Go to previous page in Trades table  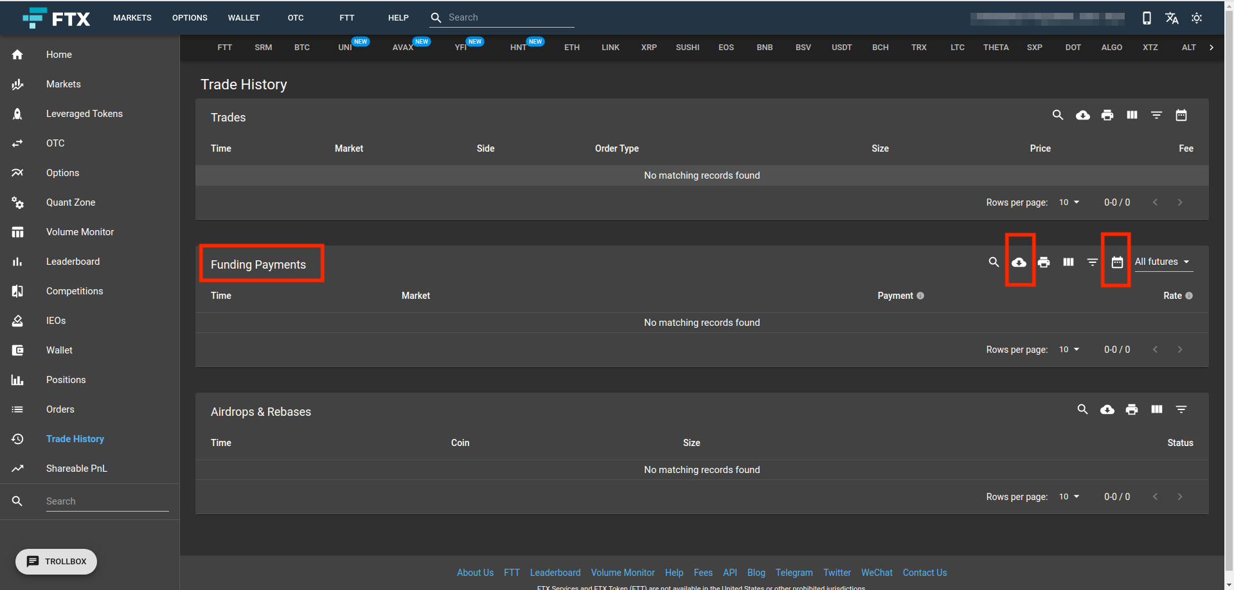(1155, 202)
